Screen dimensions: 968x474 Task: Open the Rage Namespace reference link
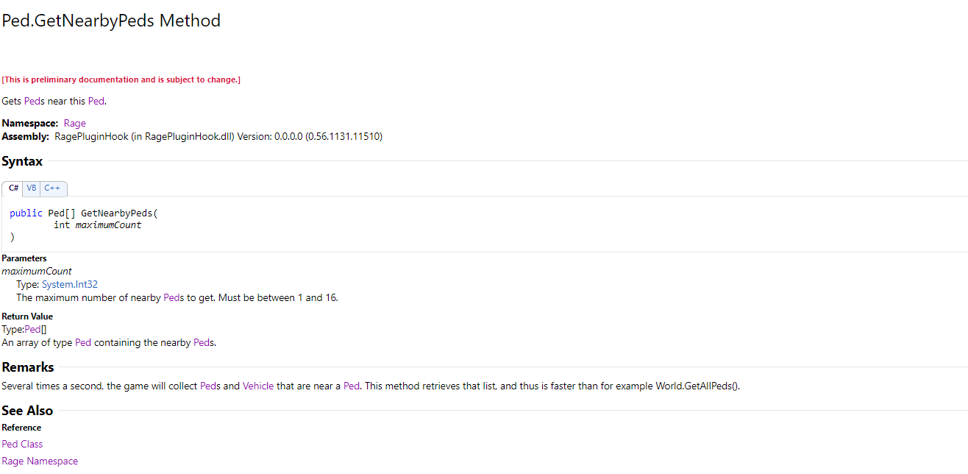tap(40, 461)
